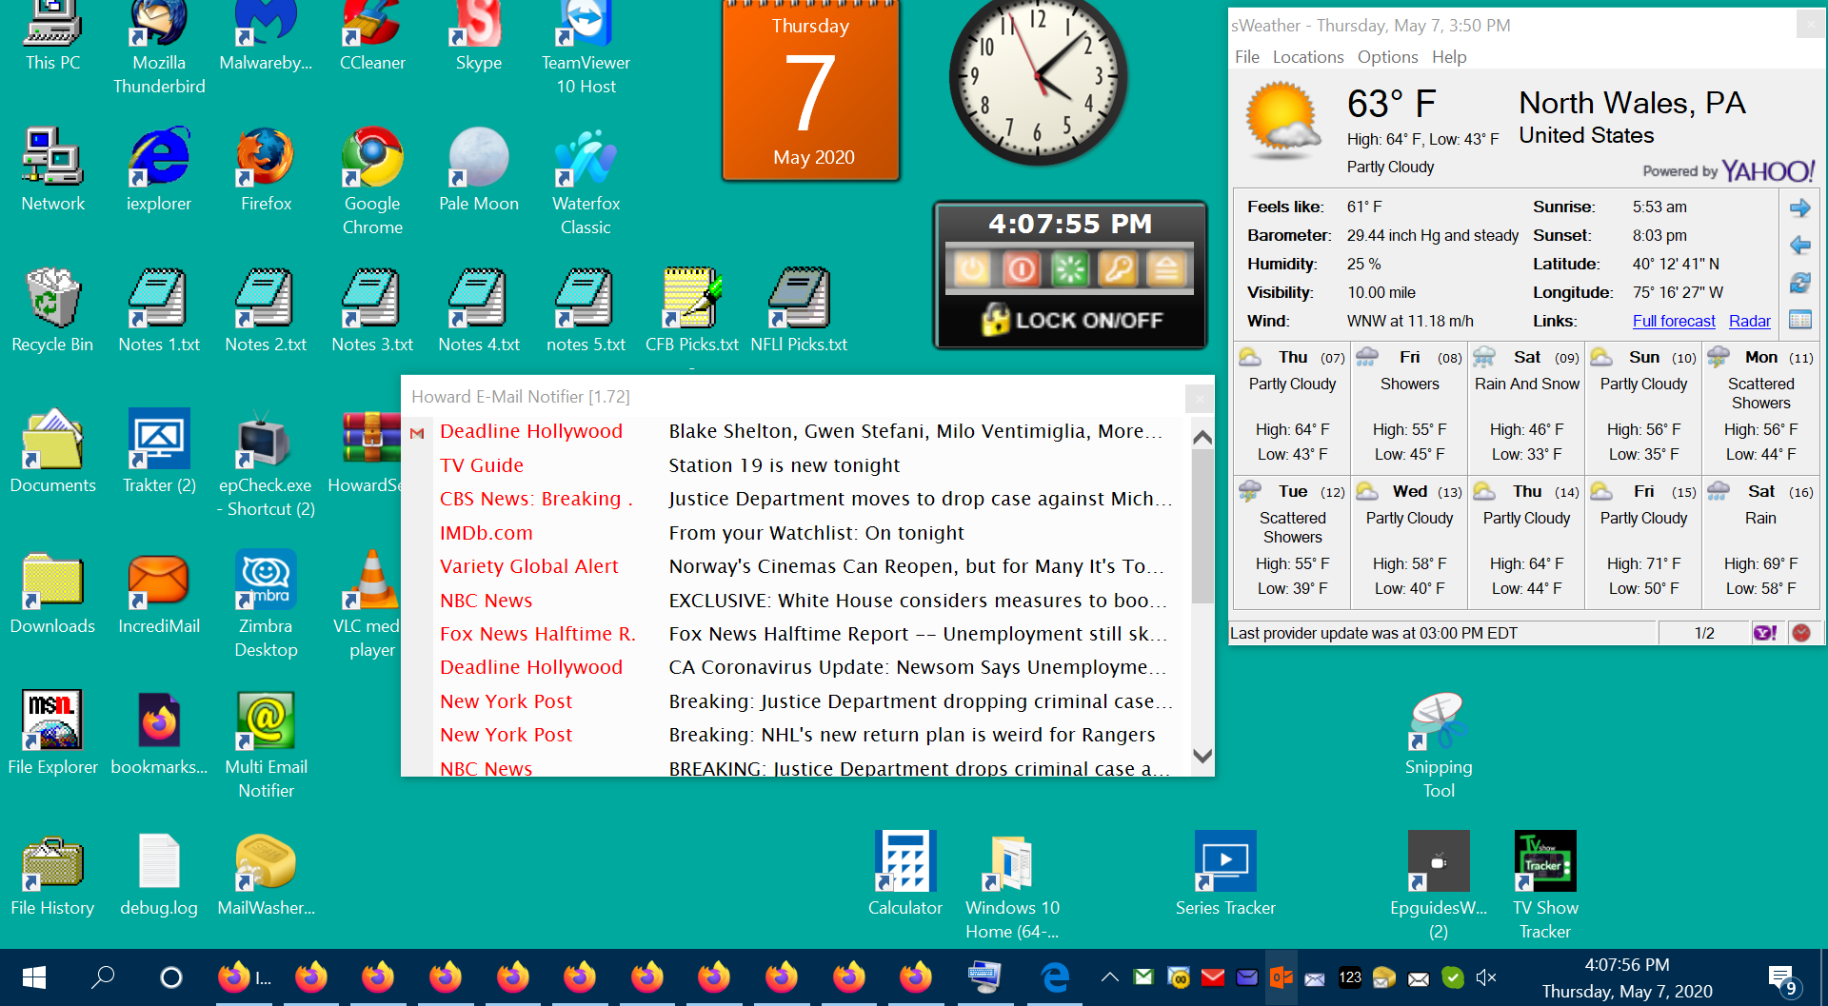Click the taskbar clock and date
Viewport: 1828px width, 1006px height.
(x=1627, y=977)
